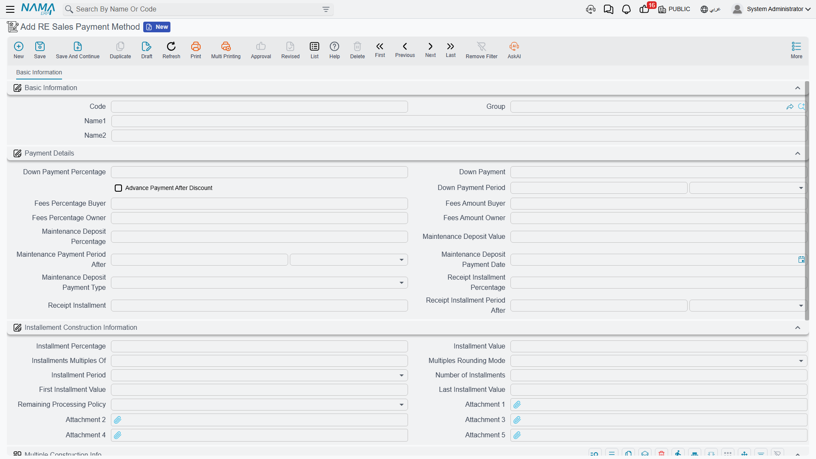Open Maintenance Deposit Payment Type dropdown

click(259, 283)
